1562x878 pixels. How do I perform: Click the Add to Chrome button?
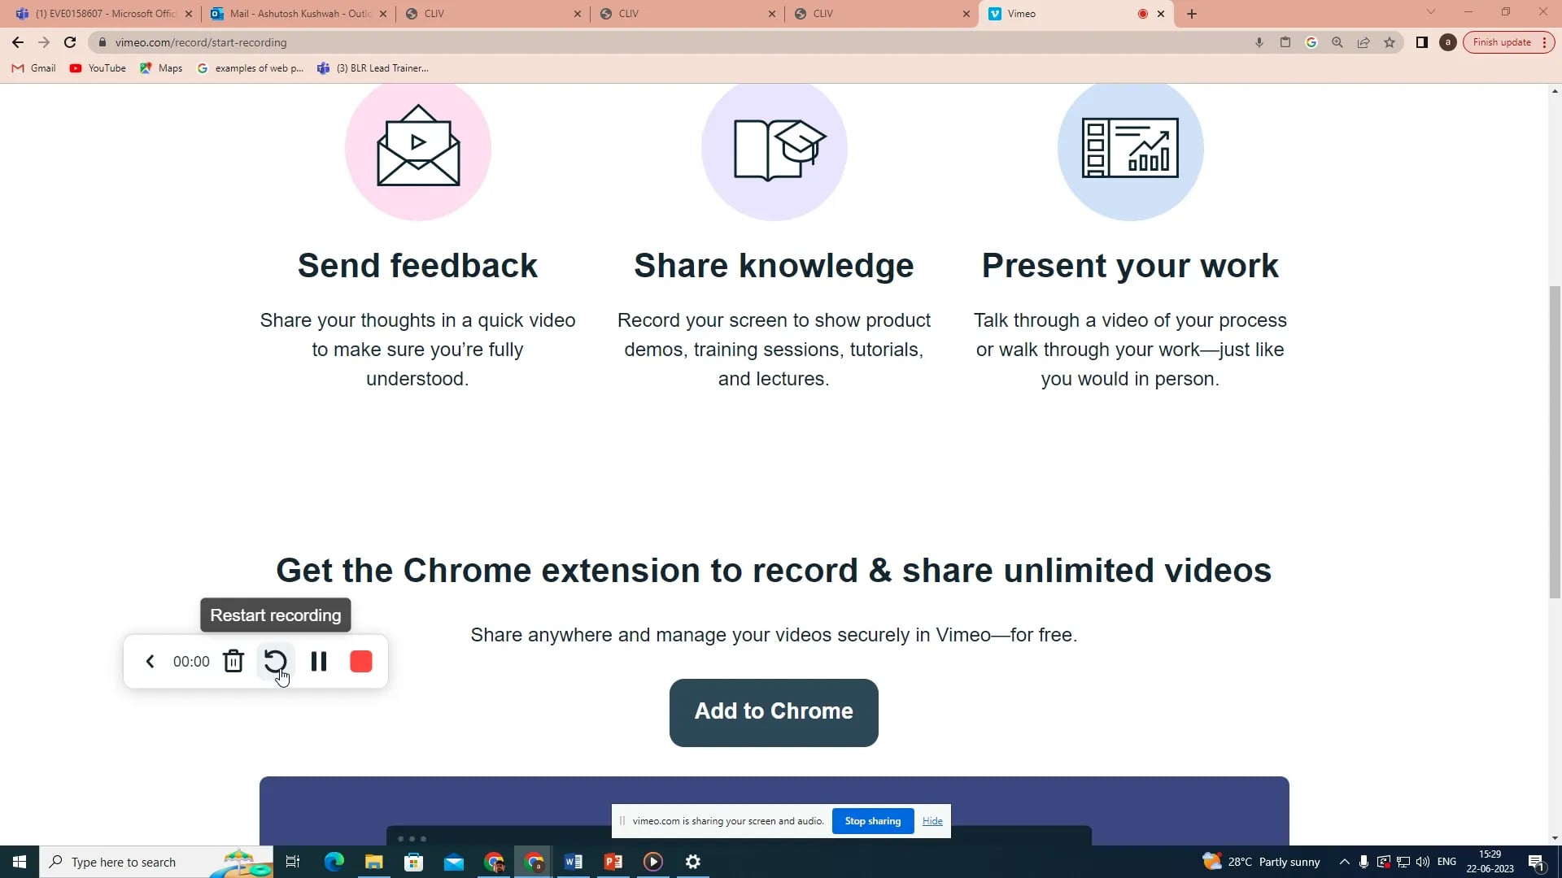(773, 711)
